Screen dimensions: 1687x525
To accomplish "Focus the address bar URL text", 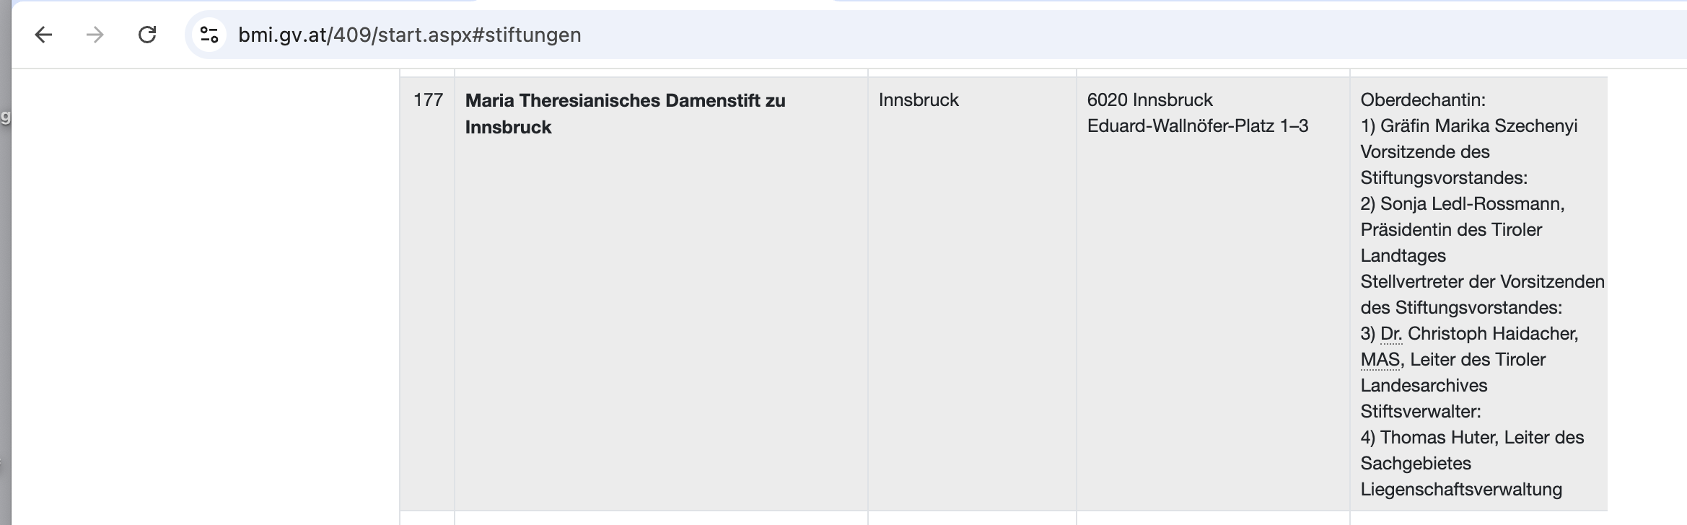I will coord(409,35).
